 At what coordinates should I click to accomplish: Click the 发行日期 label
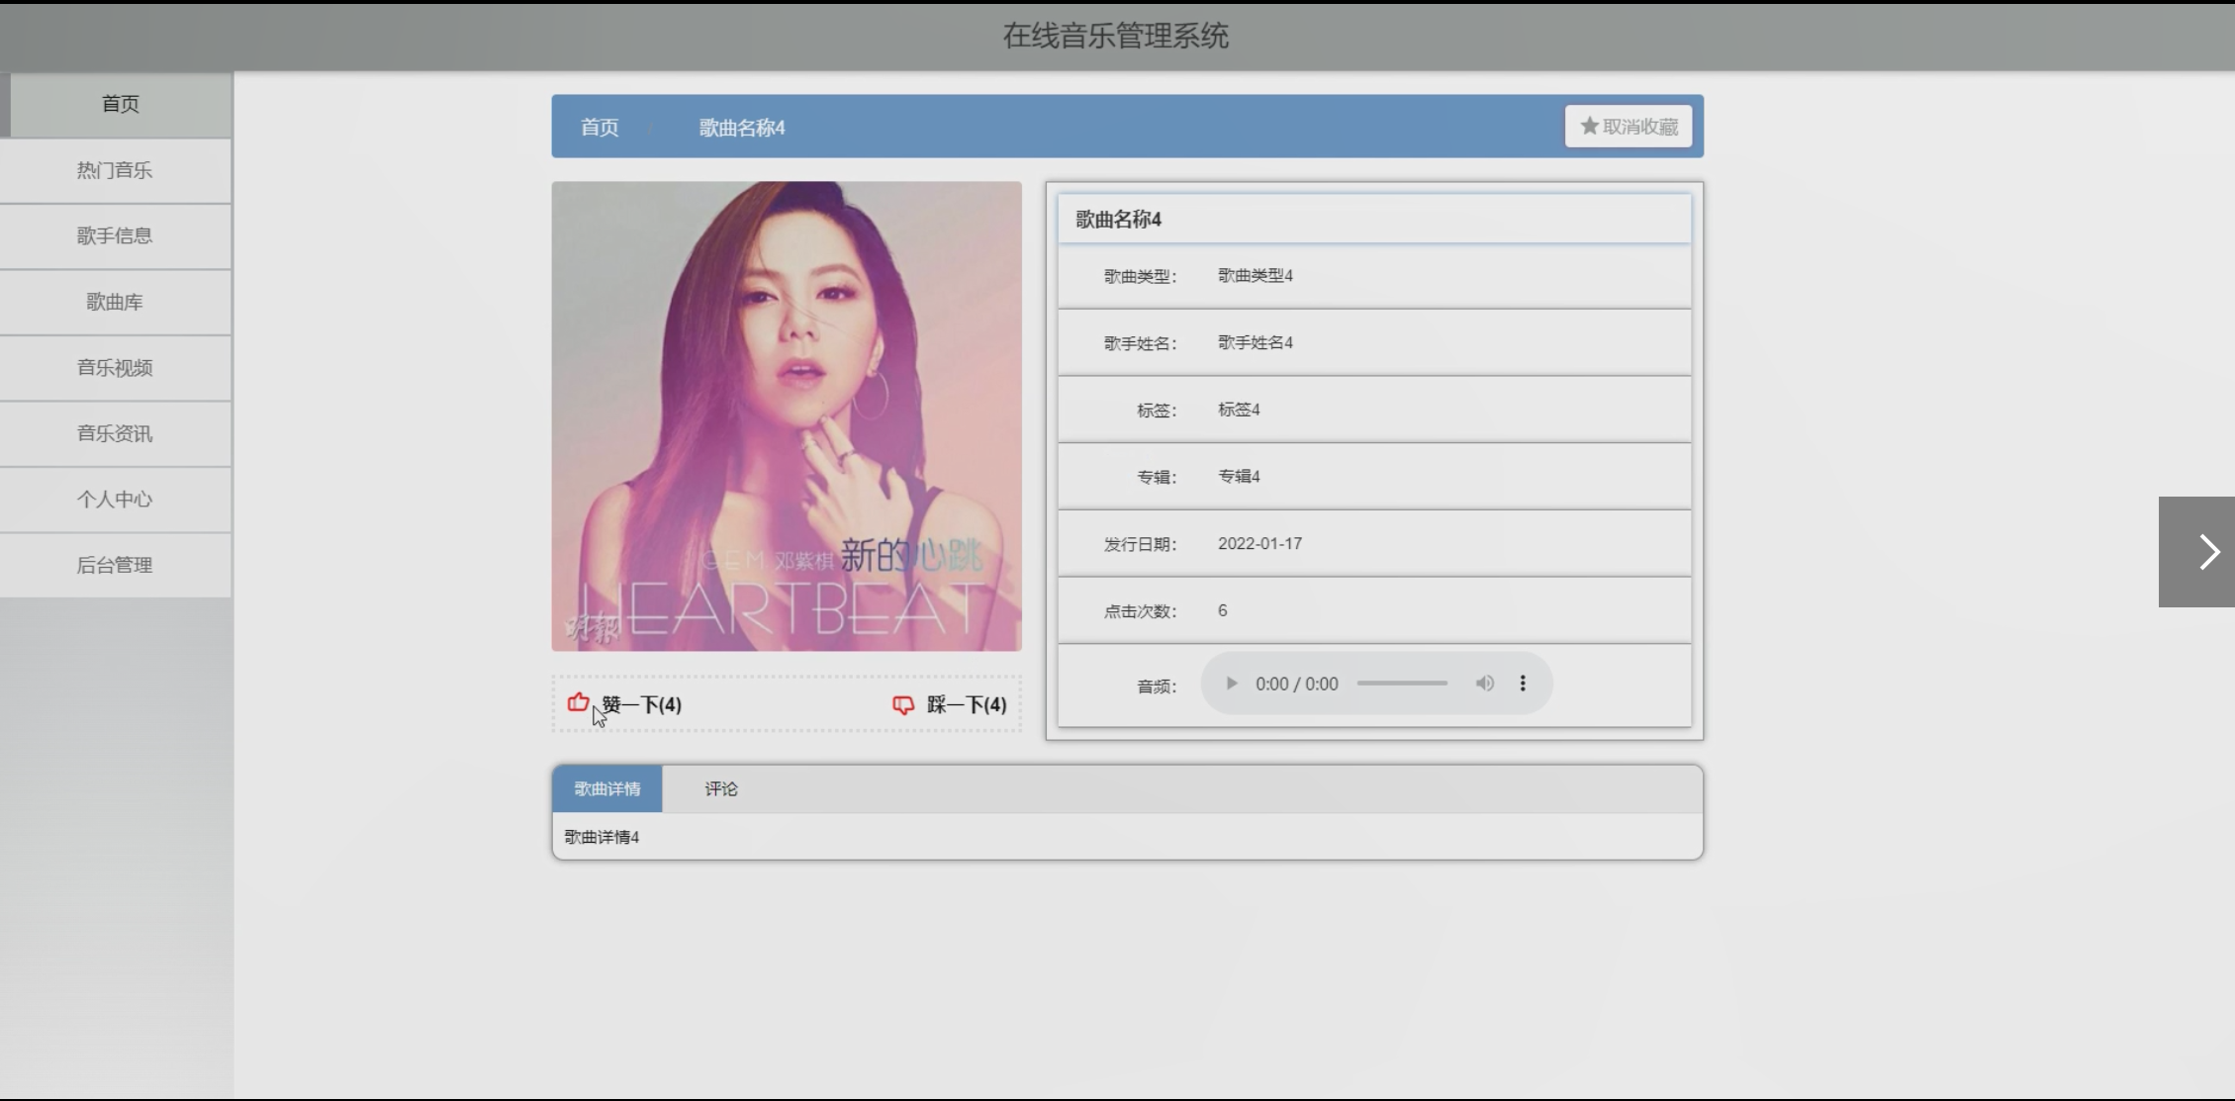1140,544
